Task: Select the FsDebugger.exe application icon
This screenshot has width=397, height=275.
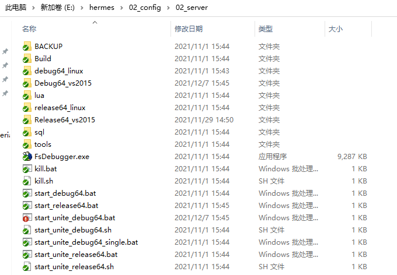Action: click(x=27, y=157)
